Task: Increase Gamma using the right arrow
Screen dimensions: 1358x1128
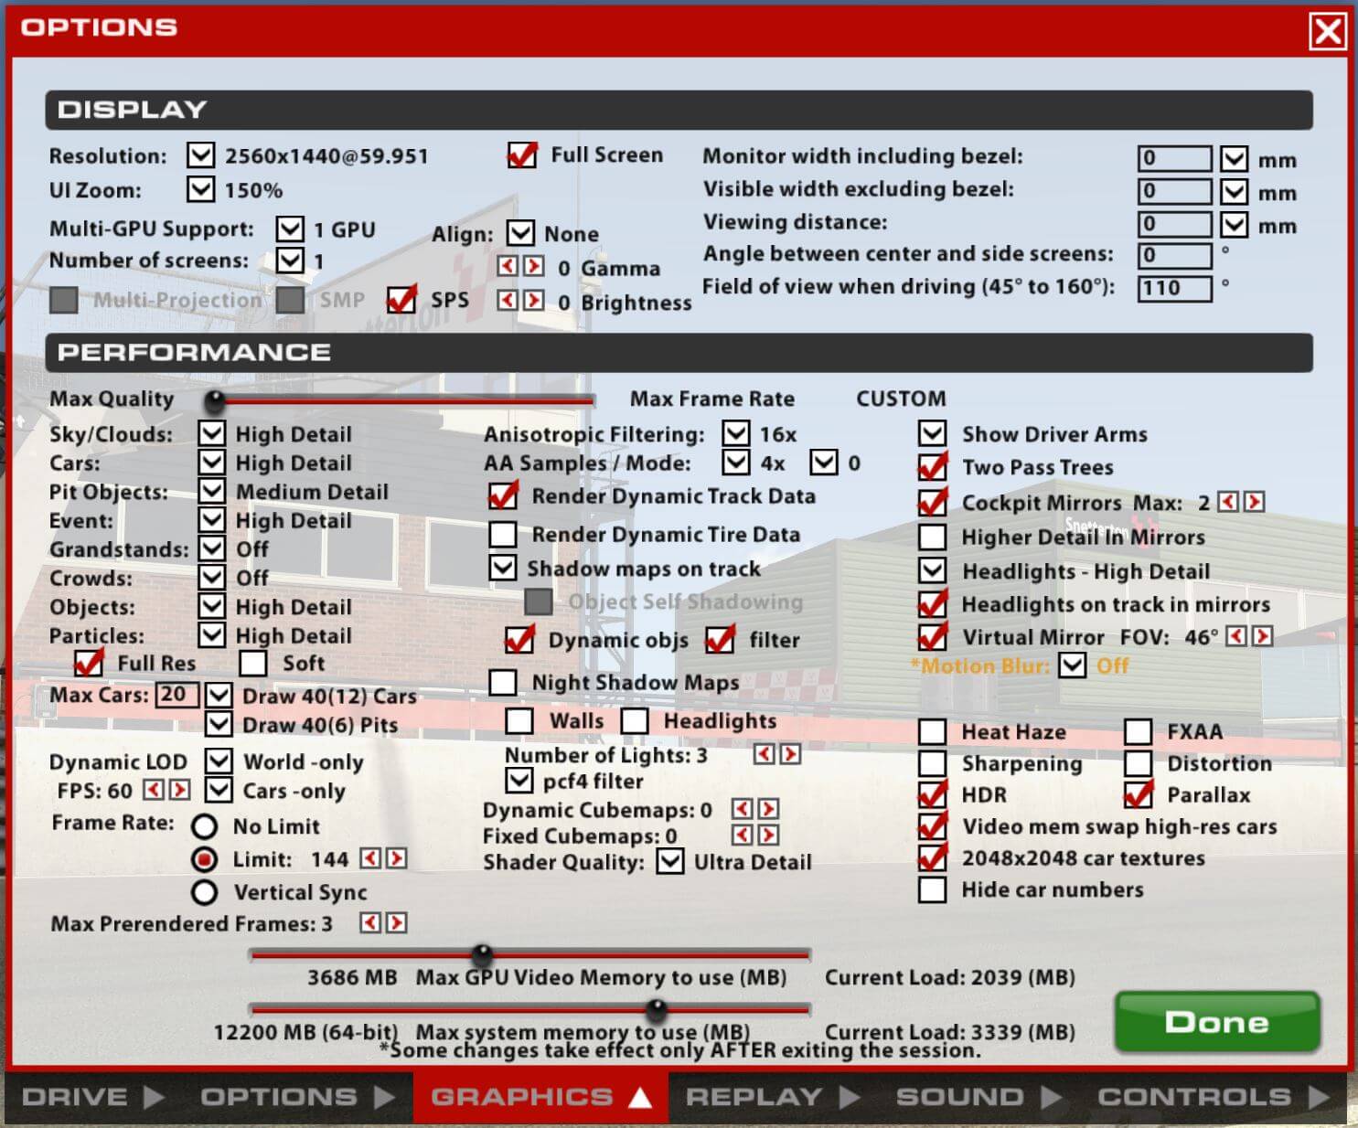Action: [x=533, y=268]
